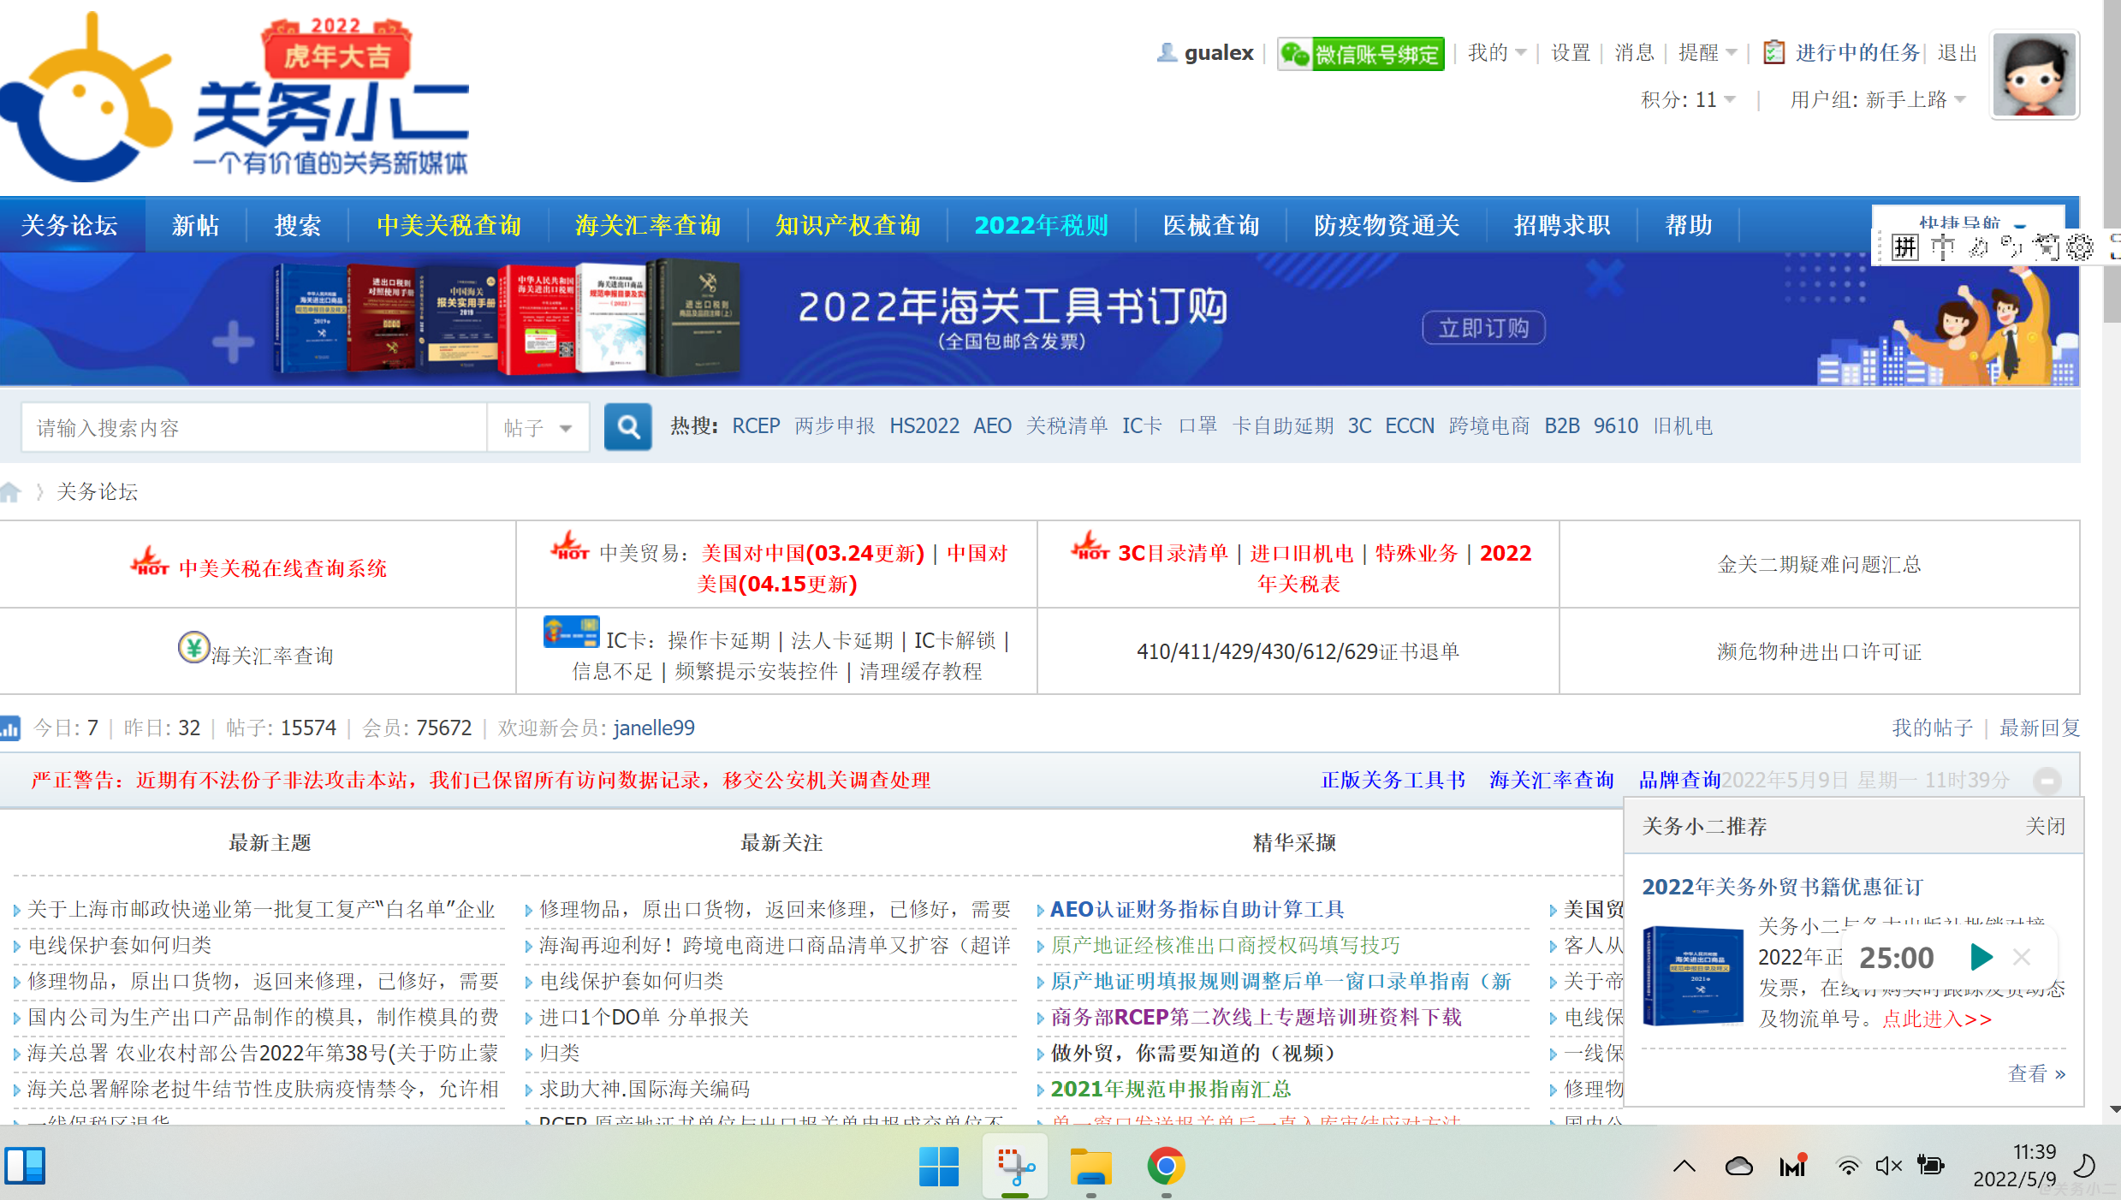Click the MSI Center tray icon

pyautogui.click(x=1793, y=1166)
